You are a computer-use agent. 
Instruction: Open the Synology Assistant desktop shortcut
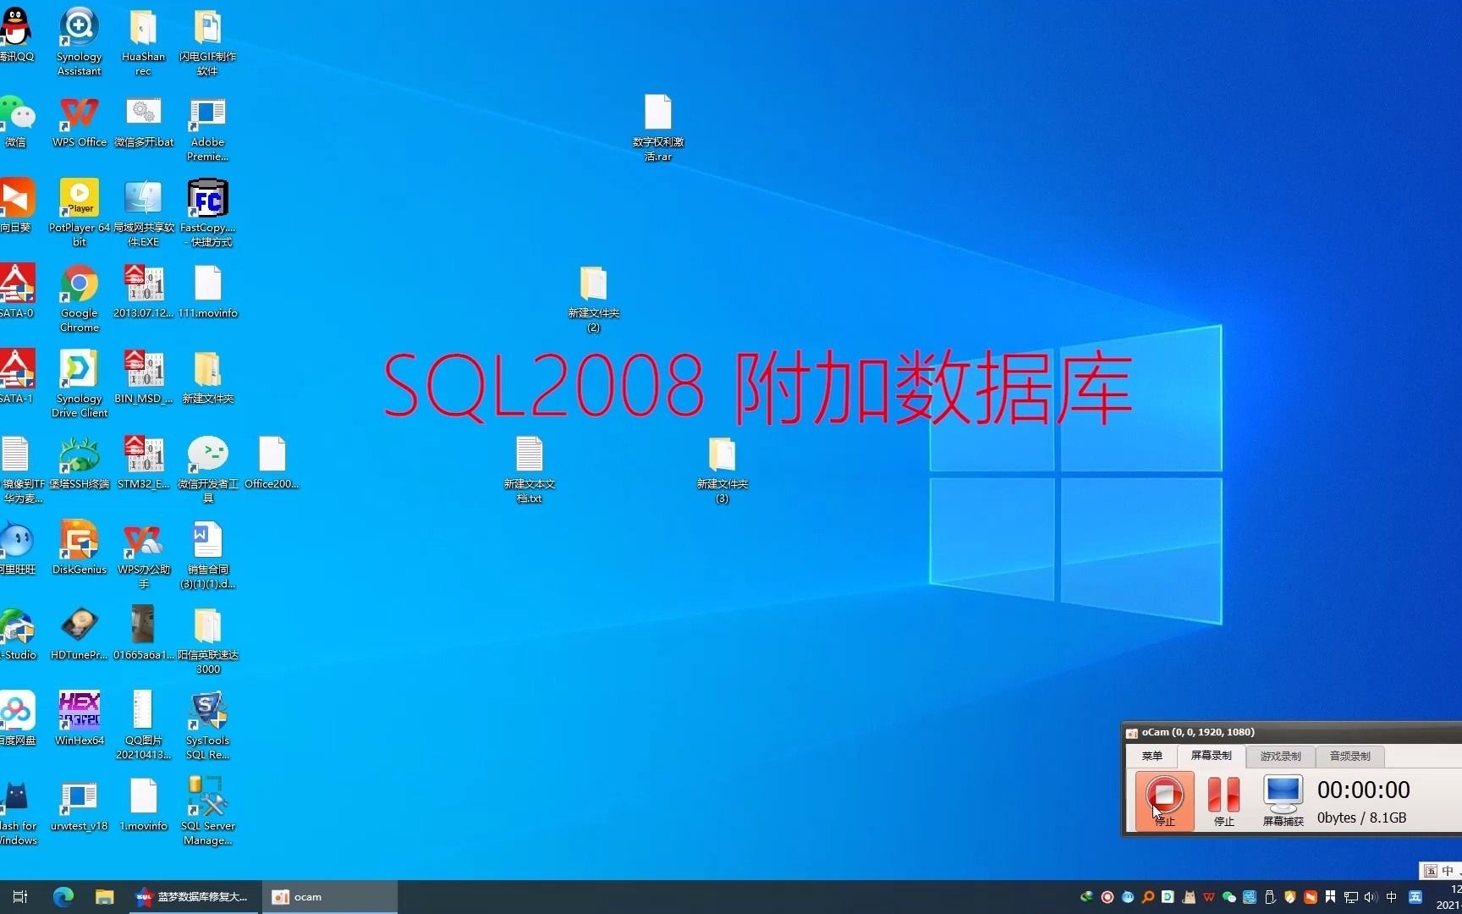tap(79, 40)
